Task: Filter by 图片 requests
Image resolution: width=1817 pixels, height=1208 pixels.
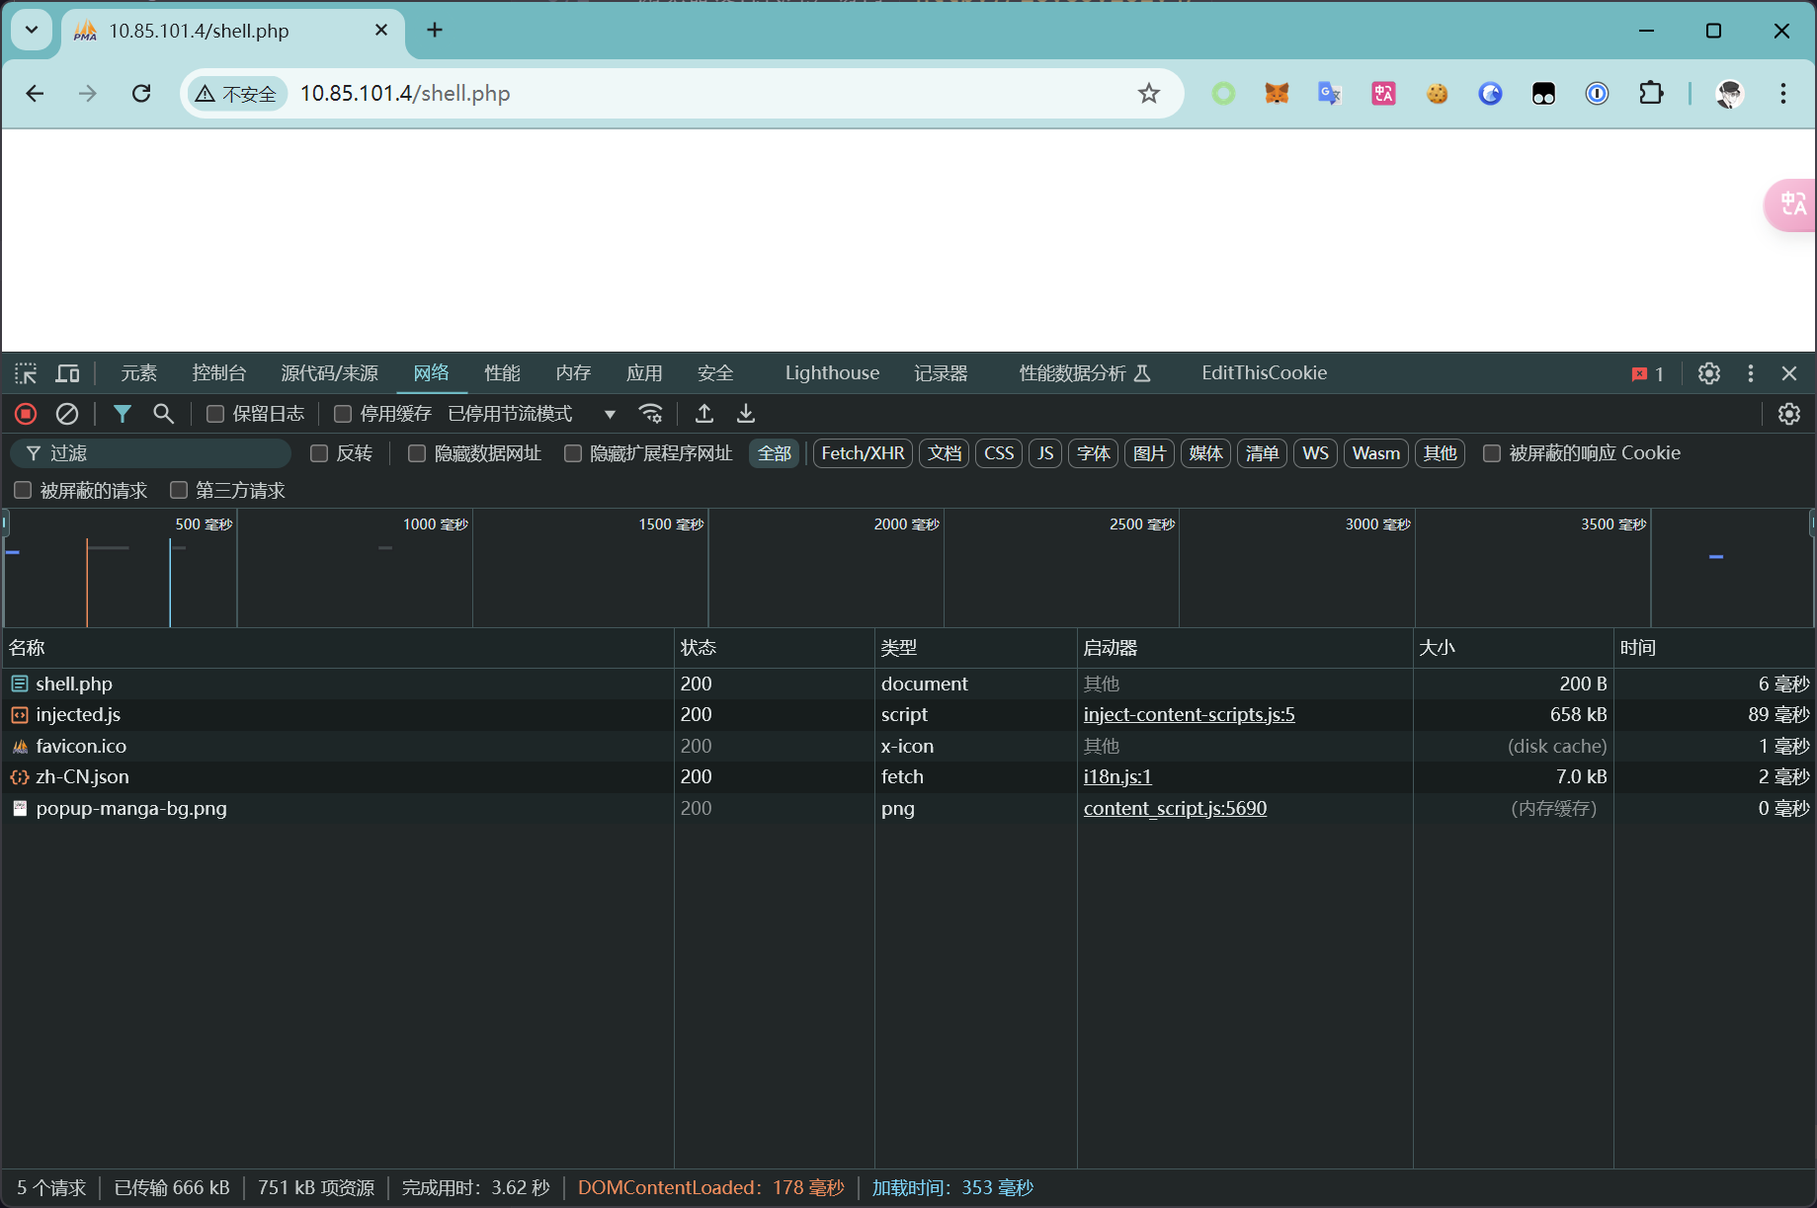Action: pos(1149,453)
